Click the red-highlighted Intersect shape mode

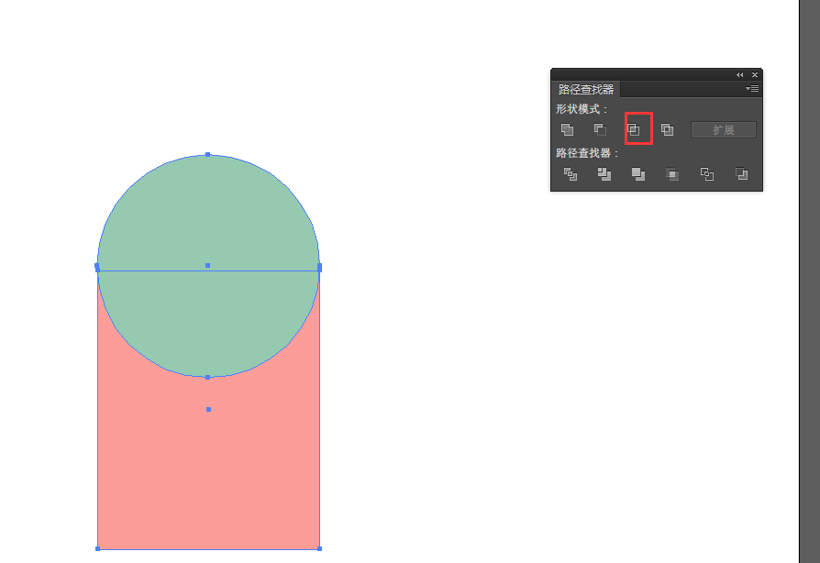tap(637, 128)
